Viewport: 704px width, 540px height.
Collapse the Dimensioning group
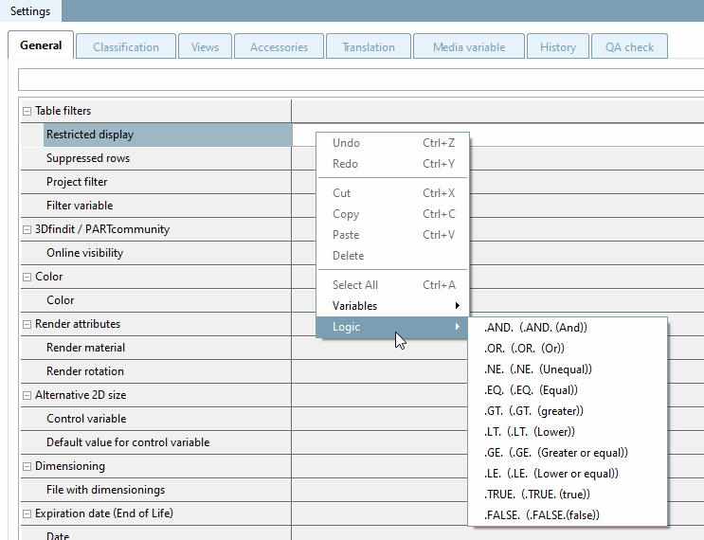tap(27, 466)
